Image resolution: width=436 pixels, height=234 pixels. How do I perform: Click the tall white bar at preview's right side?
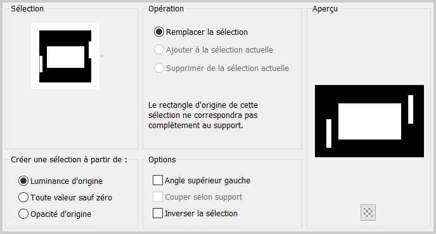[411, 109]
